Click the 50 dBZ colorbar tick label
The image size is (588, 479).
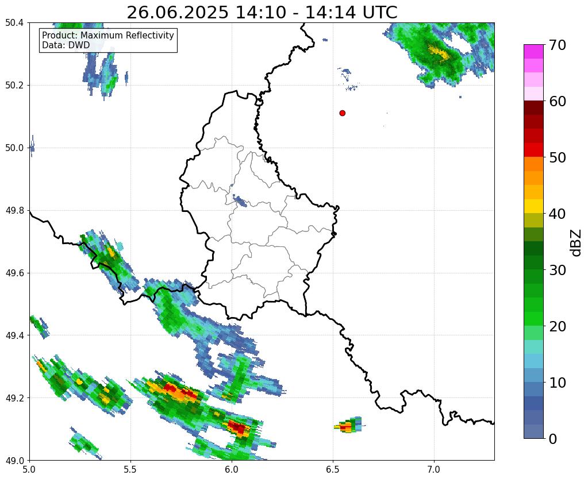tap(557, 157)
